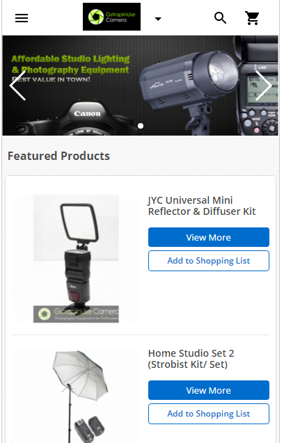Click the studio lighting banner image
Viewport: 284px width, 443px height.
141,86
